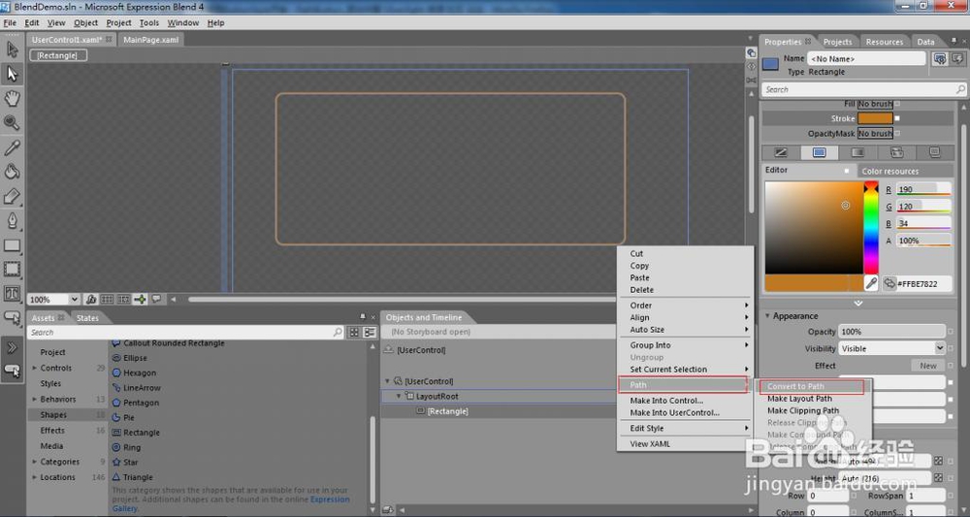Open the Assets chevron in the toolbar

(x=12, y=347)
